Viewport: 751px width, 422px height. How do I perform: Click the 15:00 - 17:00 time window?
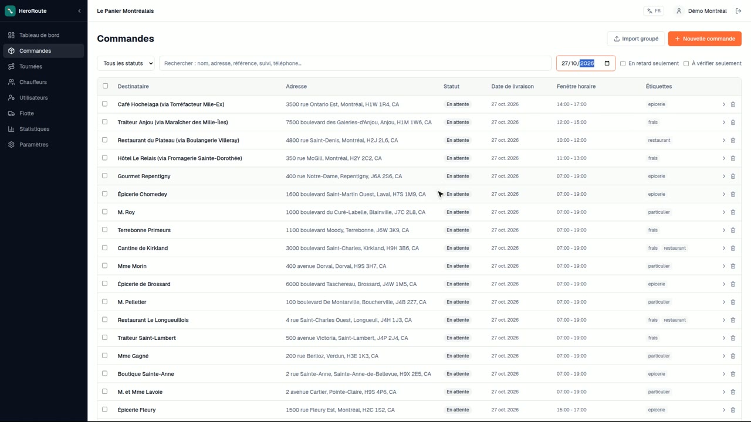pos(571,410)
